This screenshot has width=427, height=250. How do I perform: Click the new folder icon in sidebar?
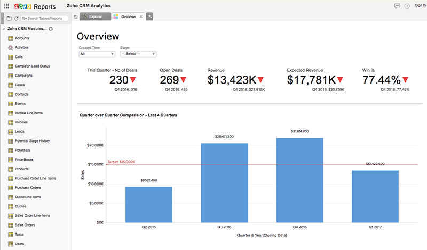coord(9,18)
